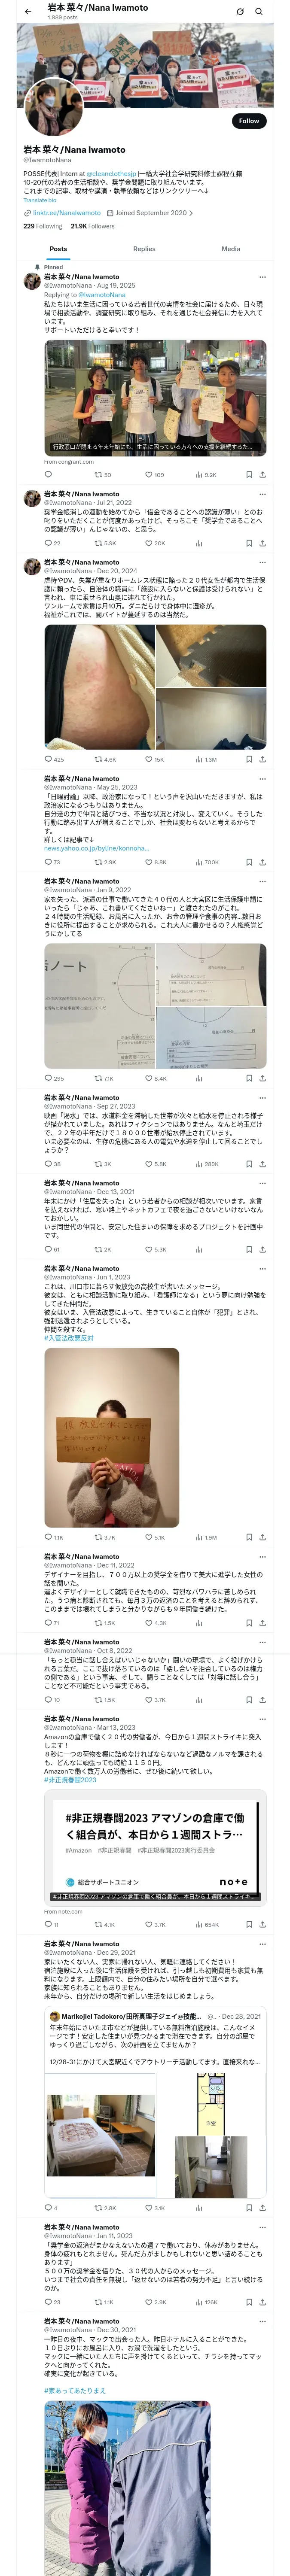The width and height of the screenshot is (290, 2576).
Task: Open more options on the Sep 27, 2023 post
Action: (263, 1097)
